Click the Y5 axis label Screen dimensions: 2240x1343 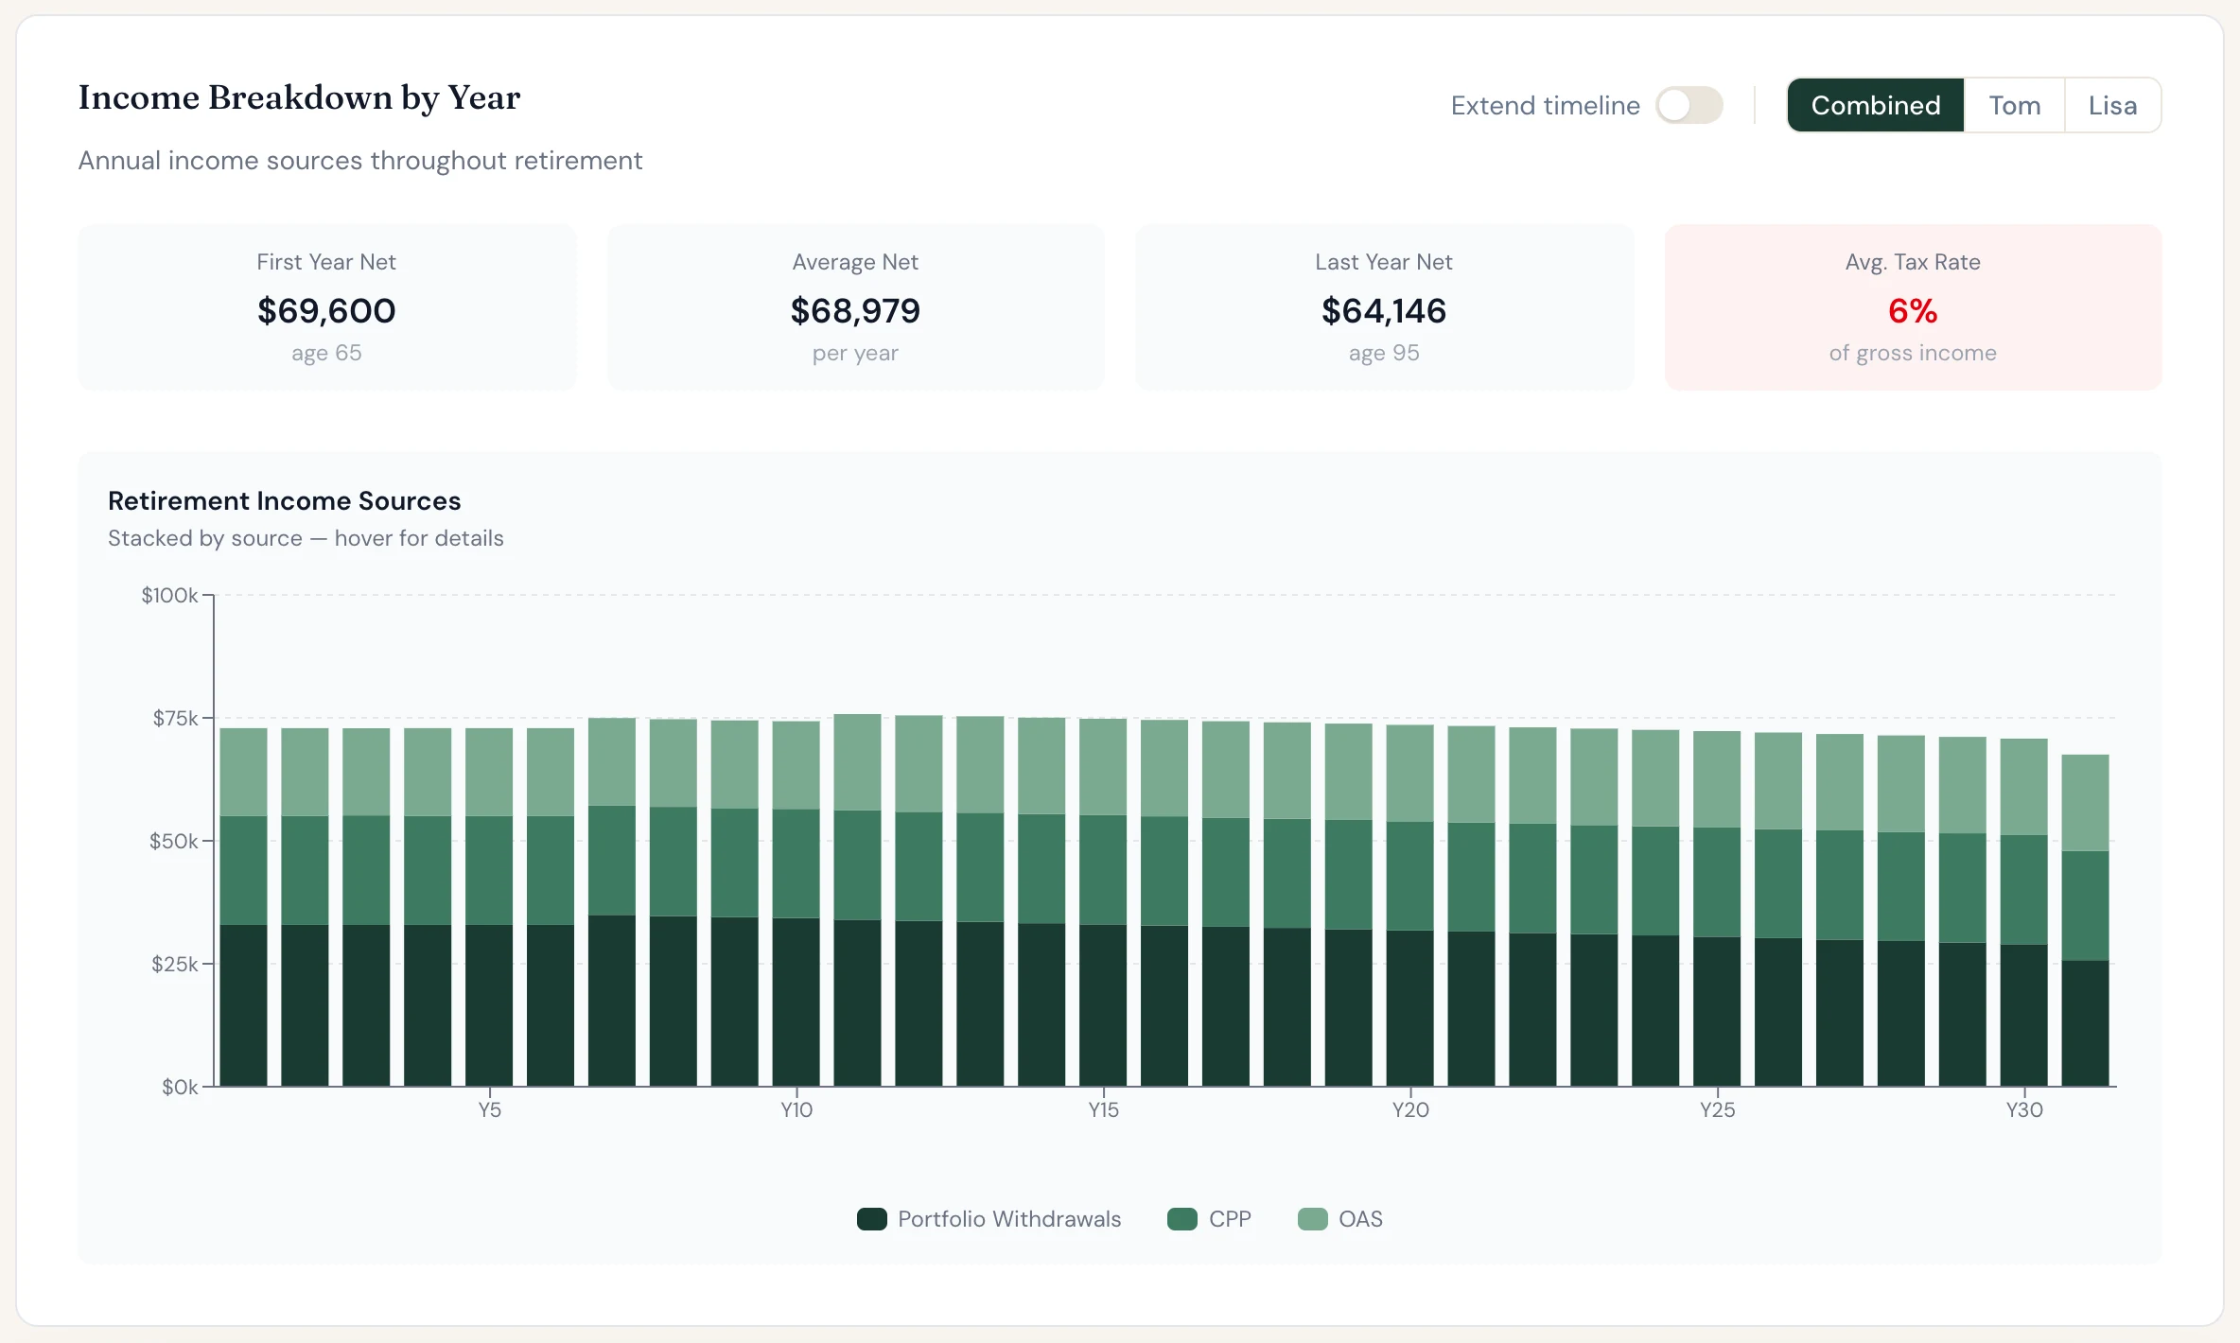(x=489, y=1110)
